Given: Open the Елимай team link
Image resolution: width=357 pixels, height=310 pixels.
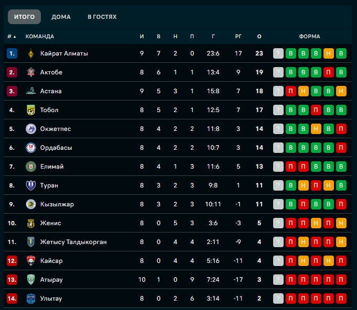Looking at the screenshot, I should pyautogui.click(x=52, y=167).
